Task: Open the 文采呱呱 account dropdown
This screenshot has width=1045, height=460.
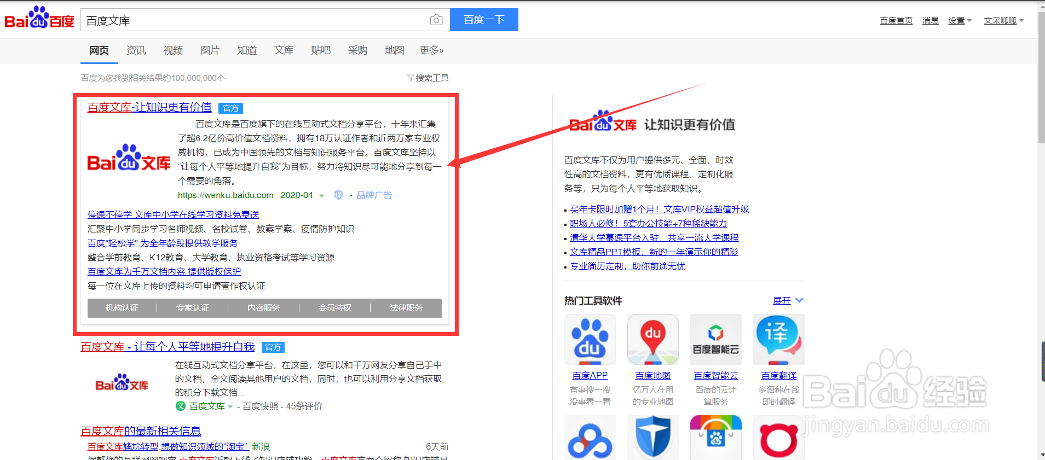Action: (1003, 21)
